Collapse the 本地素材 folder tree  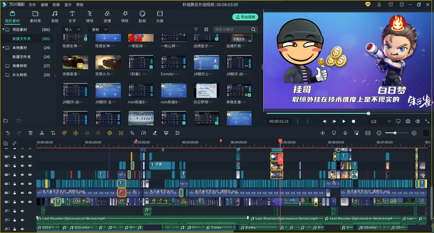3,47
